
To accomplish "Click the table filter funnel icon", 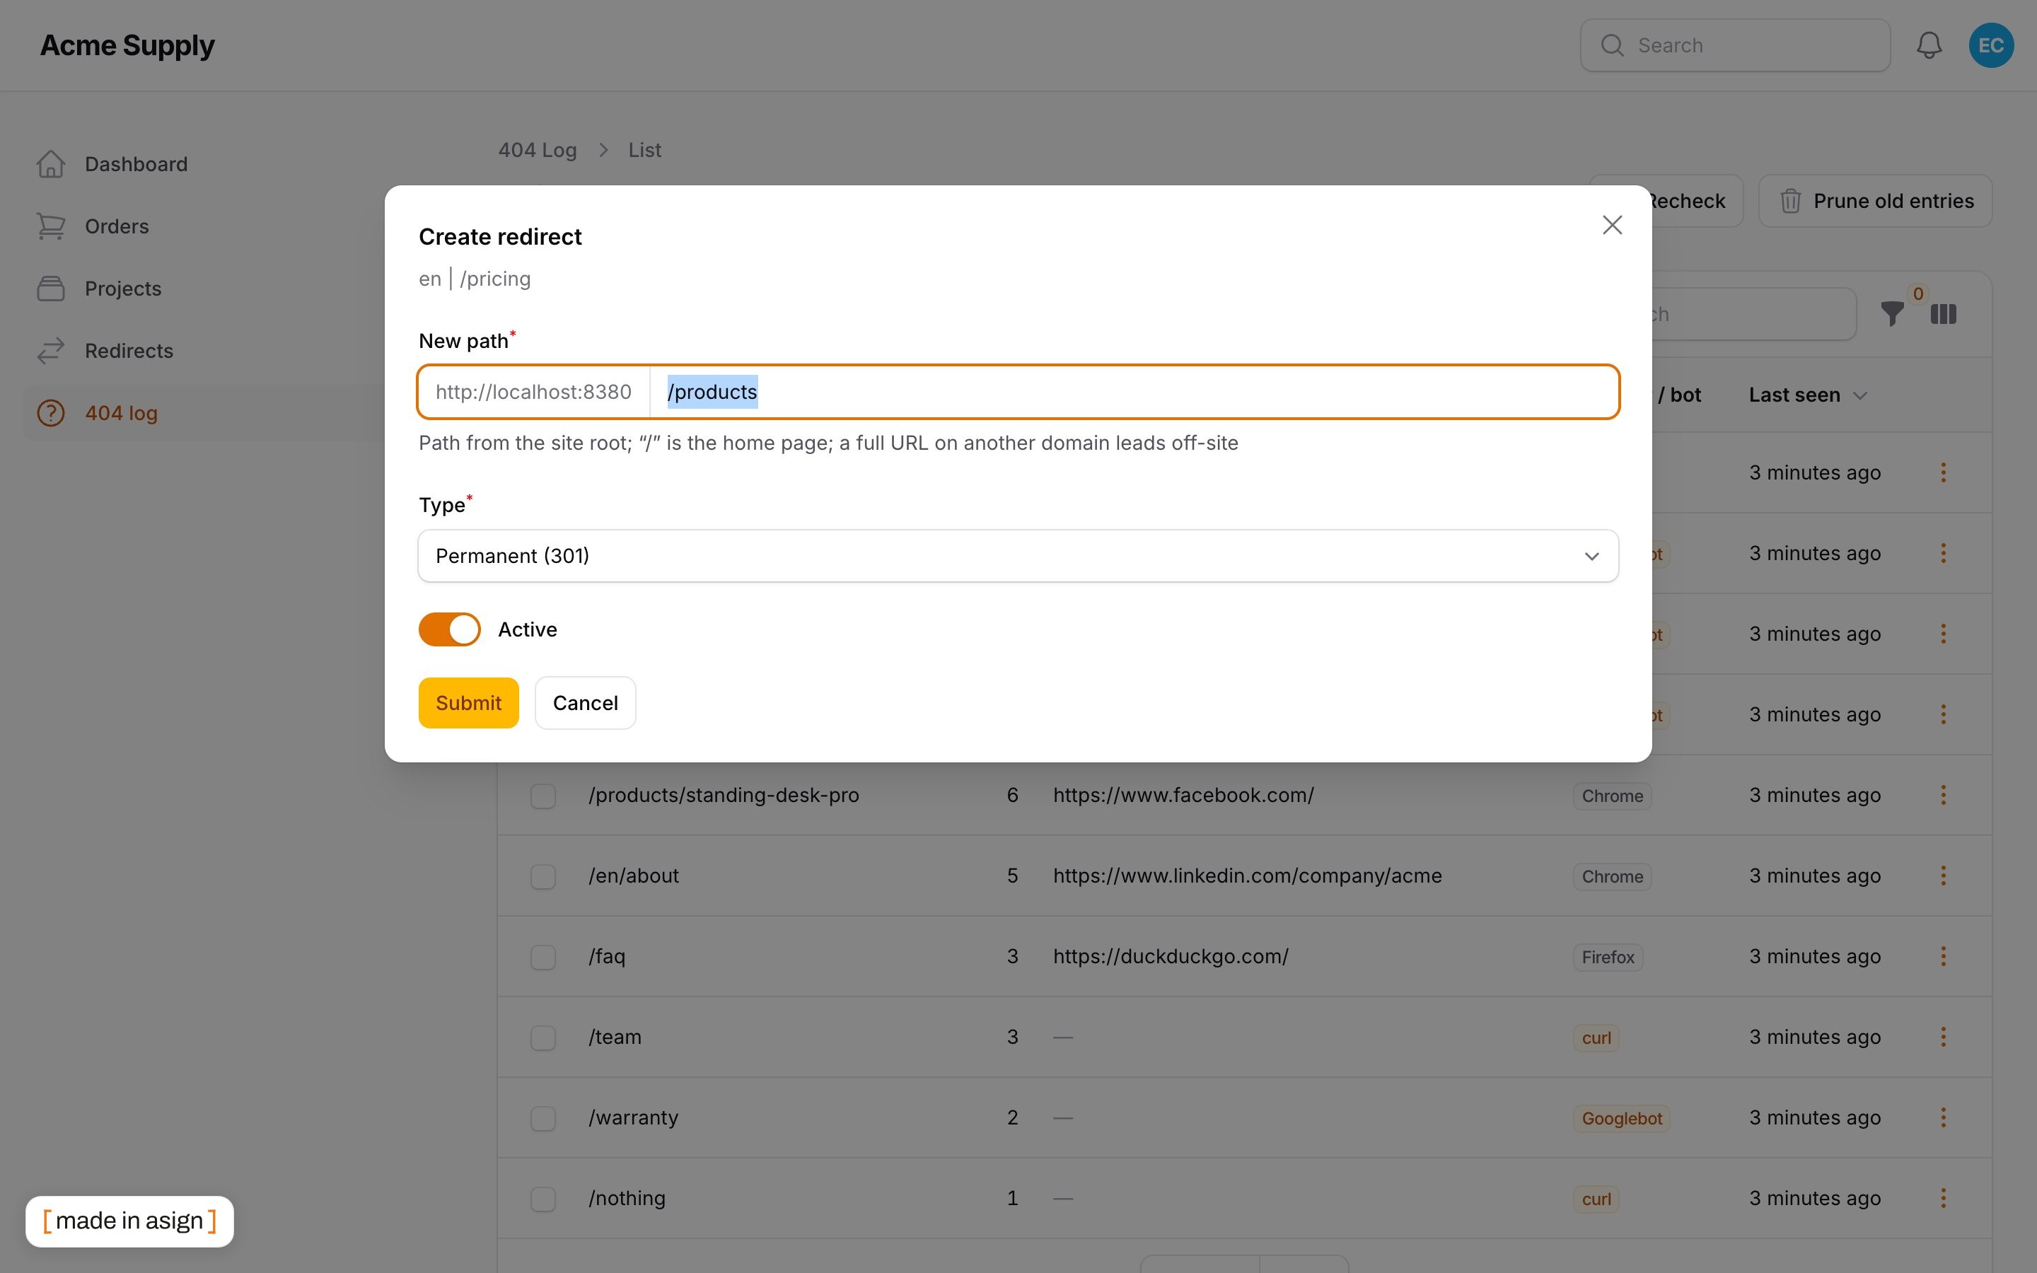I will (1892, 314).
